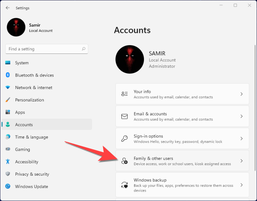Open Privacy & security label
The height and width of the screenshot is (201, 257).
pyautogui.click(x=32, y=174)
